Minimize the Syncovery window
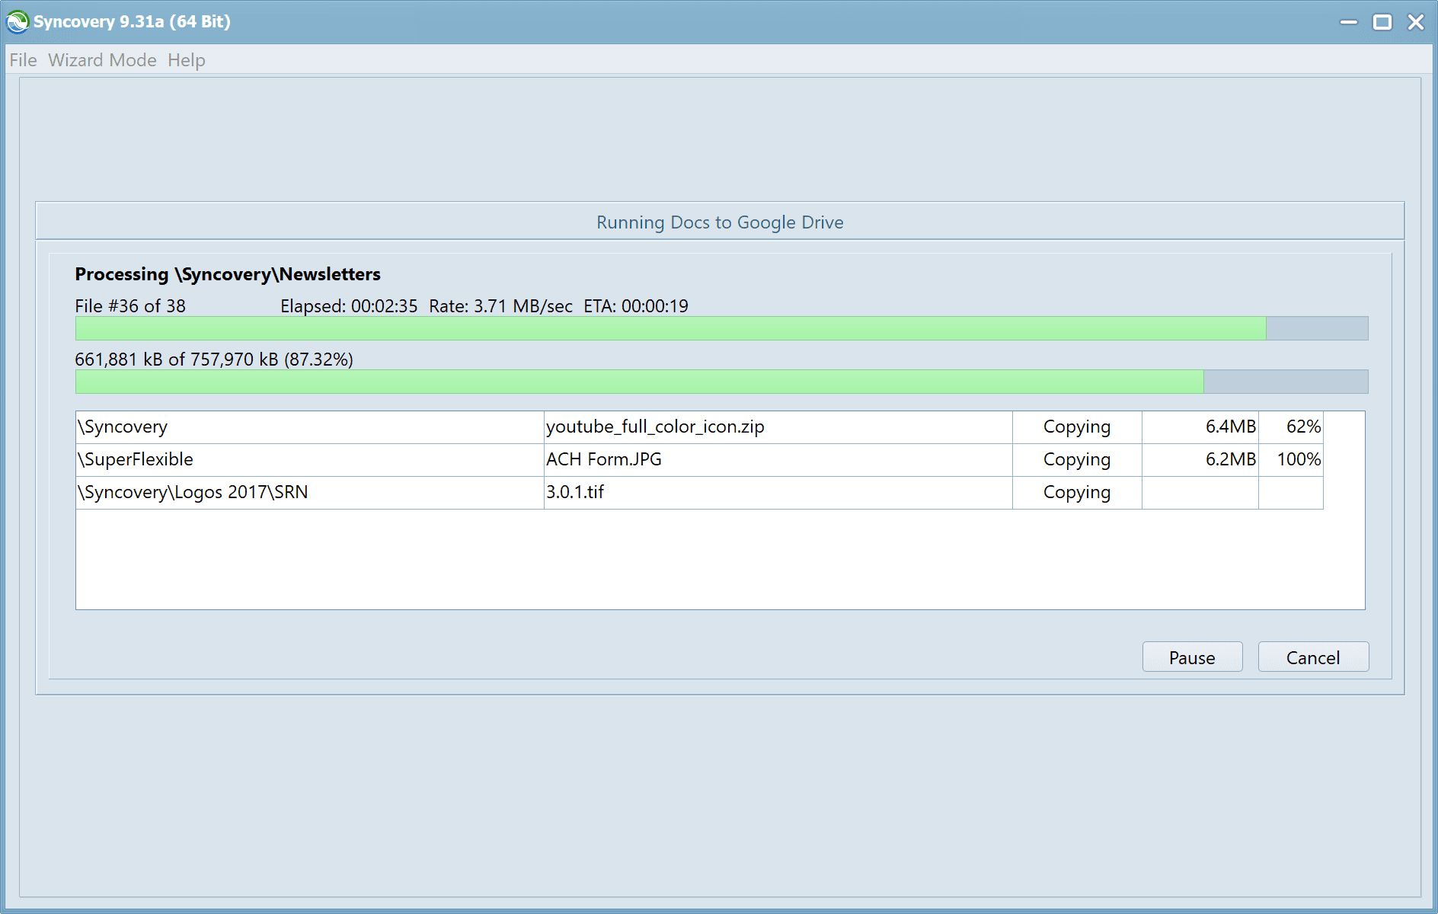This screenshot has width=1438, height=914. point(1350,22)
